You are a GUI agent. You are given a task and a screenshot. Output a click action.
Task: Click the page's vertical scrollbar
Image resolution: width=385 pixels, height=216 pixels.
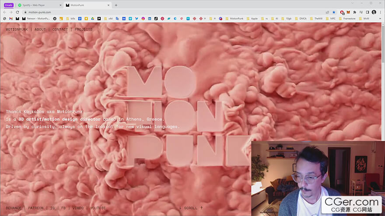click(x=383, y=87)
